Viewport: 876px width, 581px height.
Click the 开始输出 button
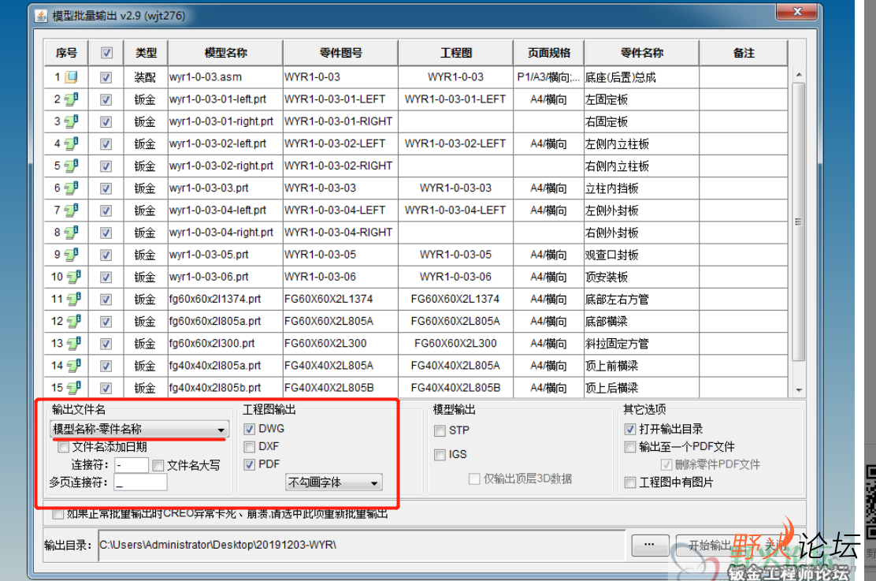click(x=710, y=545)
